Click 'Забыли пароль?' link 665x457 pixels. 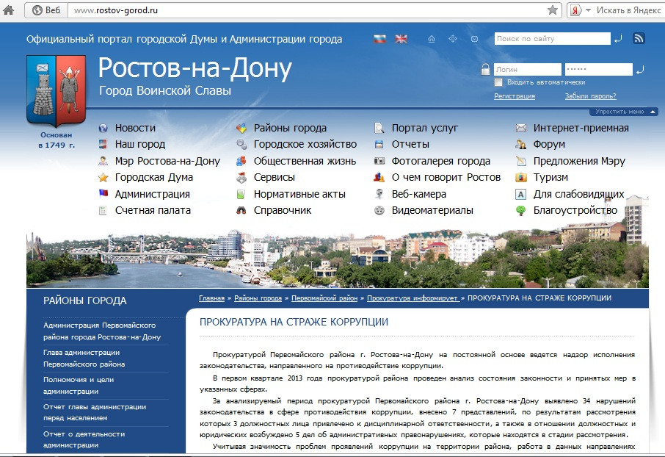click(x=590, y=96)
